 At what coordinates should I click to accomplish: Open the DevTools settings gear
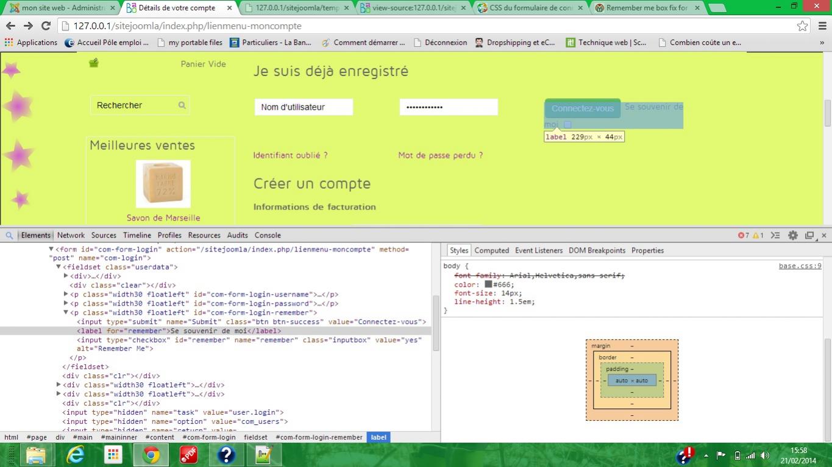click(x=792, y=236)
